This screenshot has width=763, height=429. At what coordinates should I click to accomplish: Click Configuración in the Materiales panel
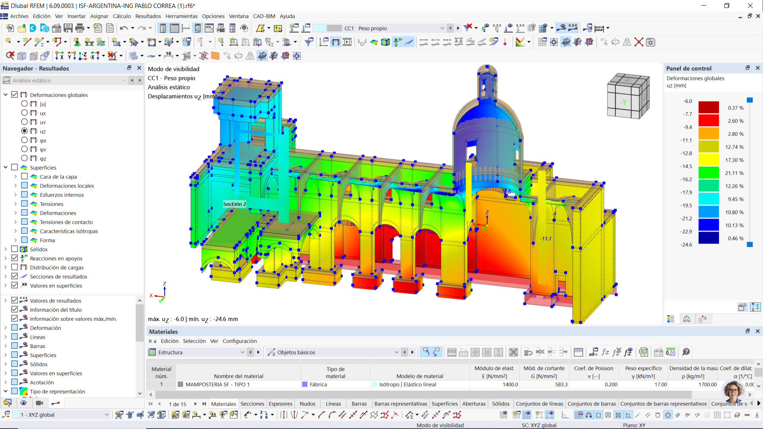(x=240, y=341)
